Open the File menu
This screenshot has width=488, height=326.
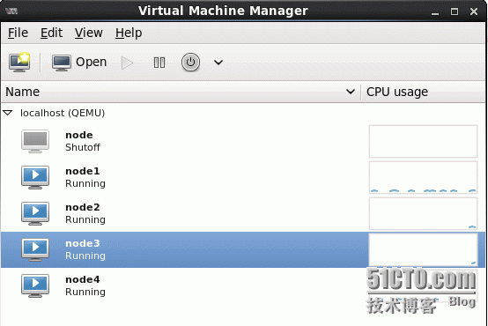coord(18,33)
